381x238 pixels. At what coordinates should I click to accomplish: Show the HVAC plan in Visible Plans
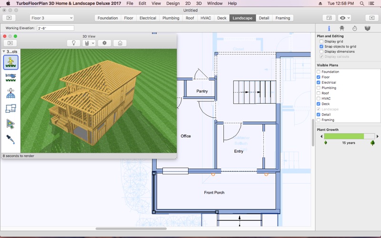point(318,99)
